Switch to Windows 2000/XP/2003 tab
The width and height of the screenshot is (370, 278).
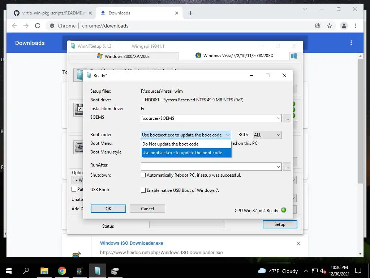point(123,56)
